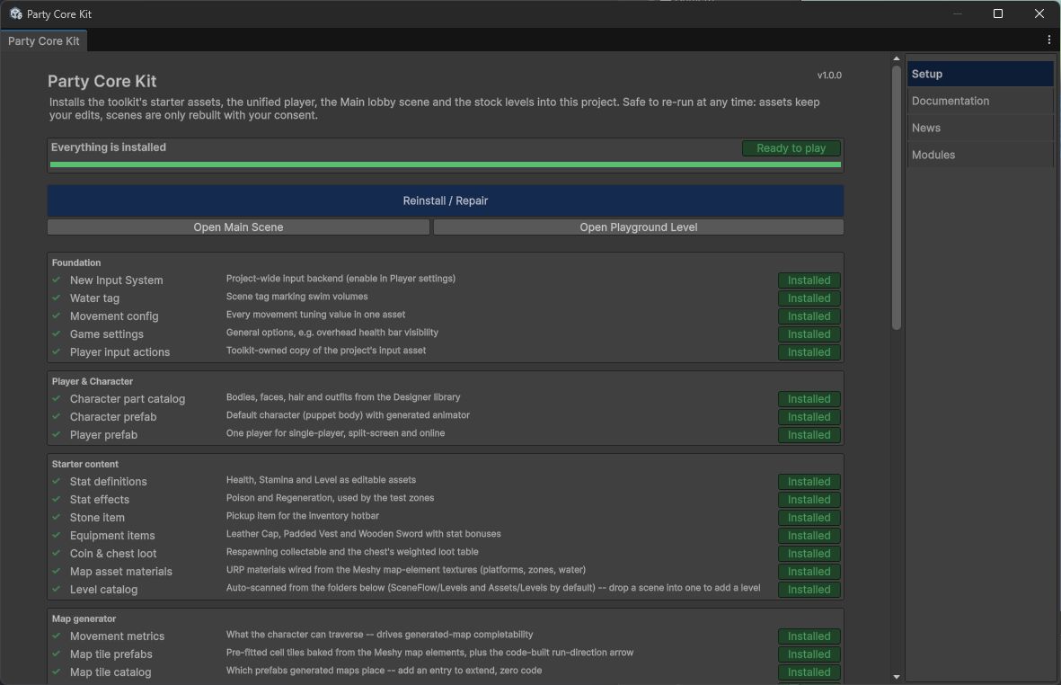Click the Ready to play badge
Image resolution: width=1061 pixels, height=685 pixels.
791,148
